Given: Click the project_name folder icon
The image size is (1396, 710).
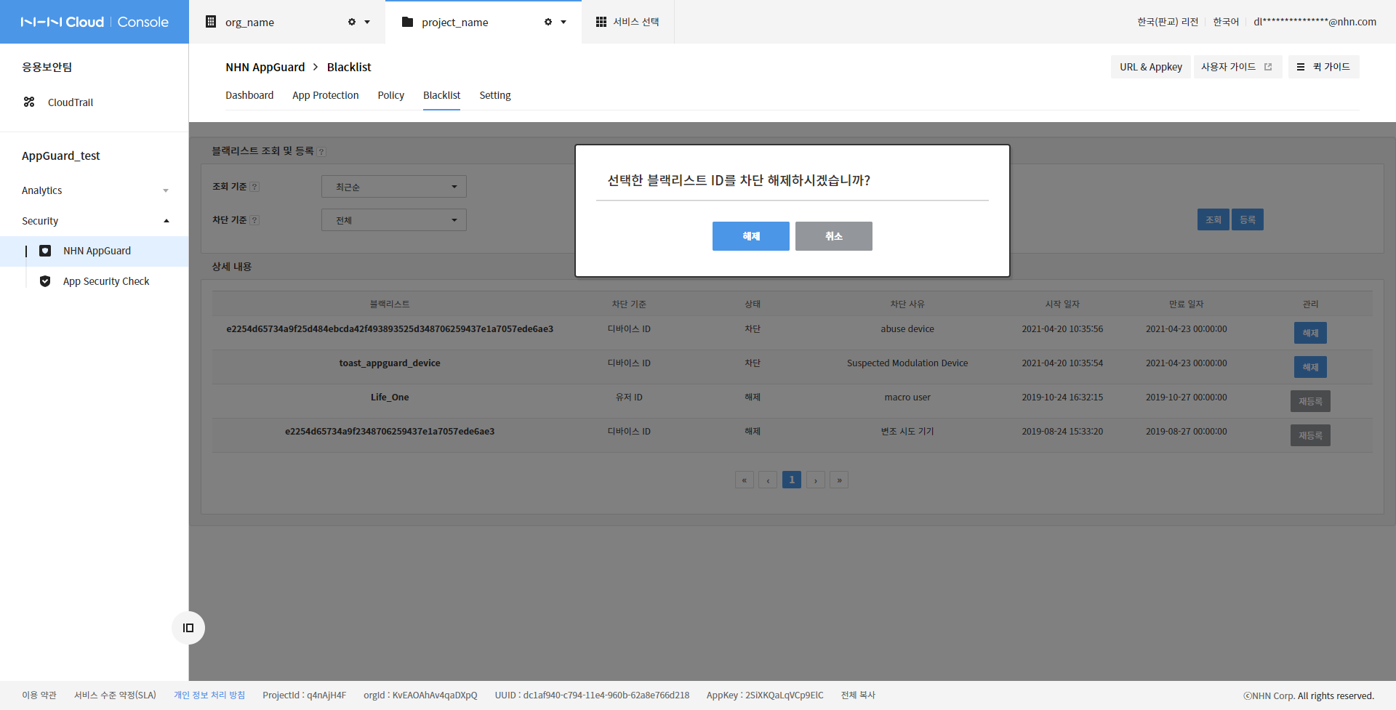Looking at the screenshot, I should pos(407,22).
